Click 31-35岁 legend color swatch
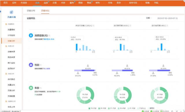 point(109,108)
